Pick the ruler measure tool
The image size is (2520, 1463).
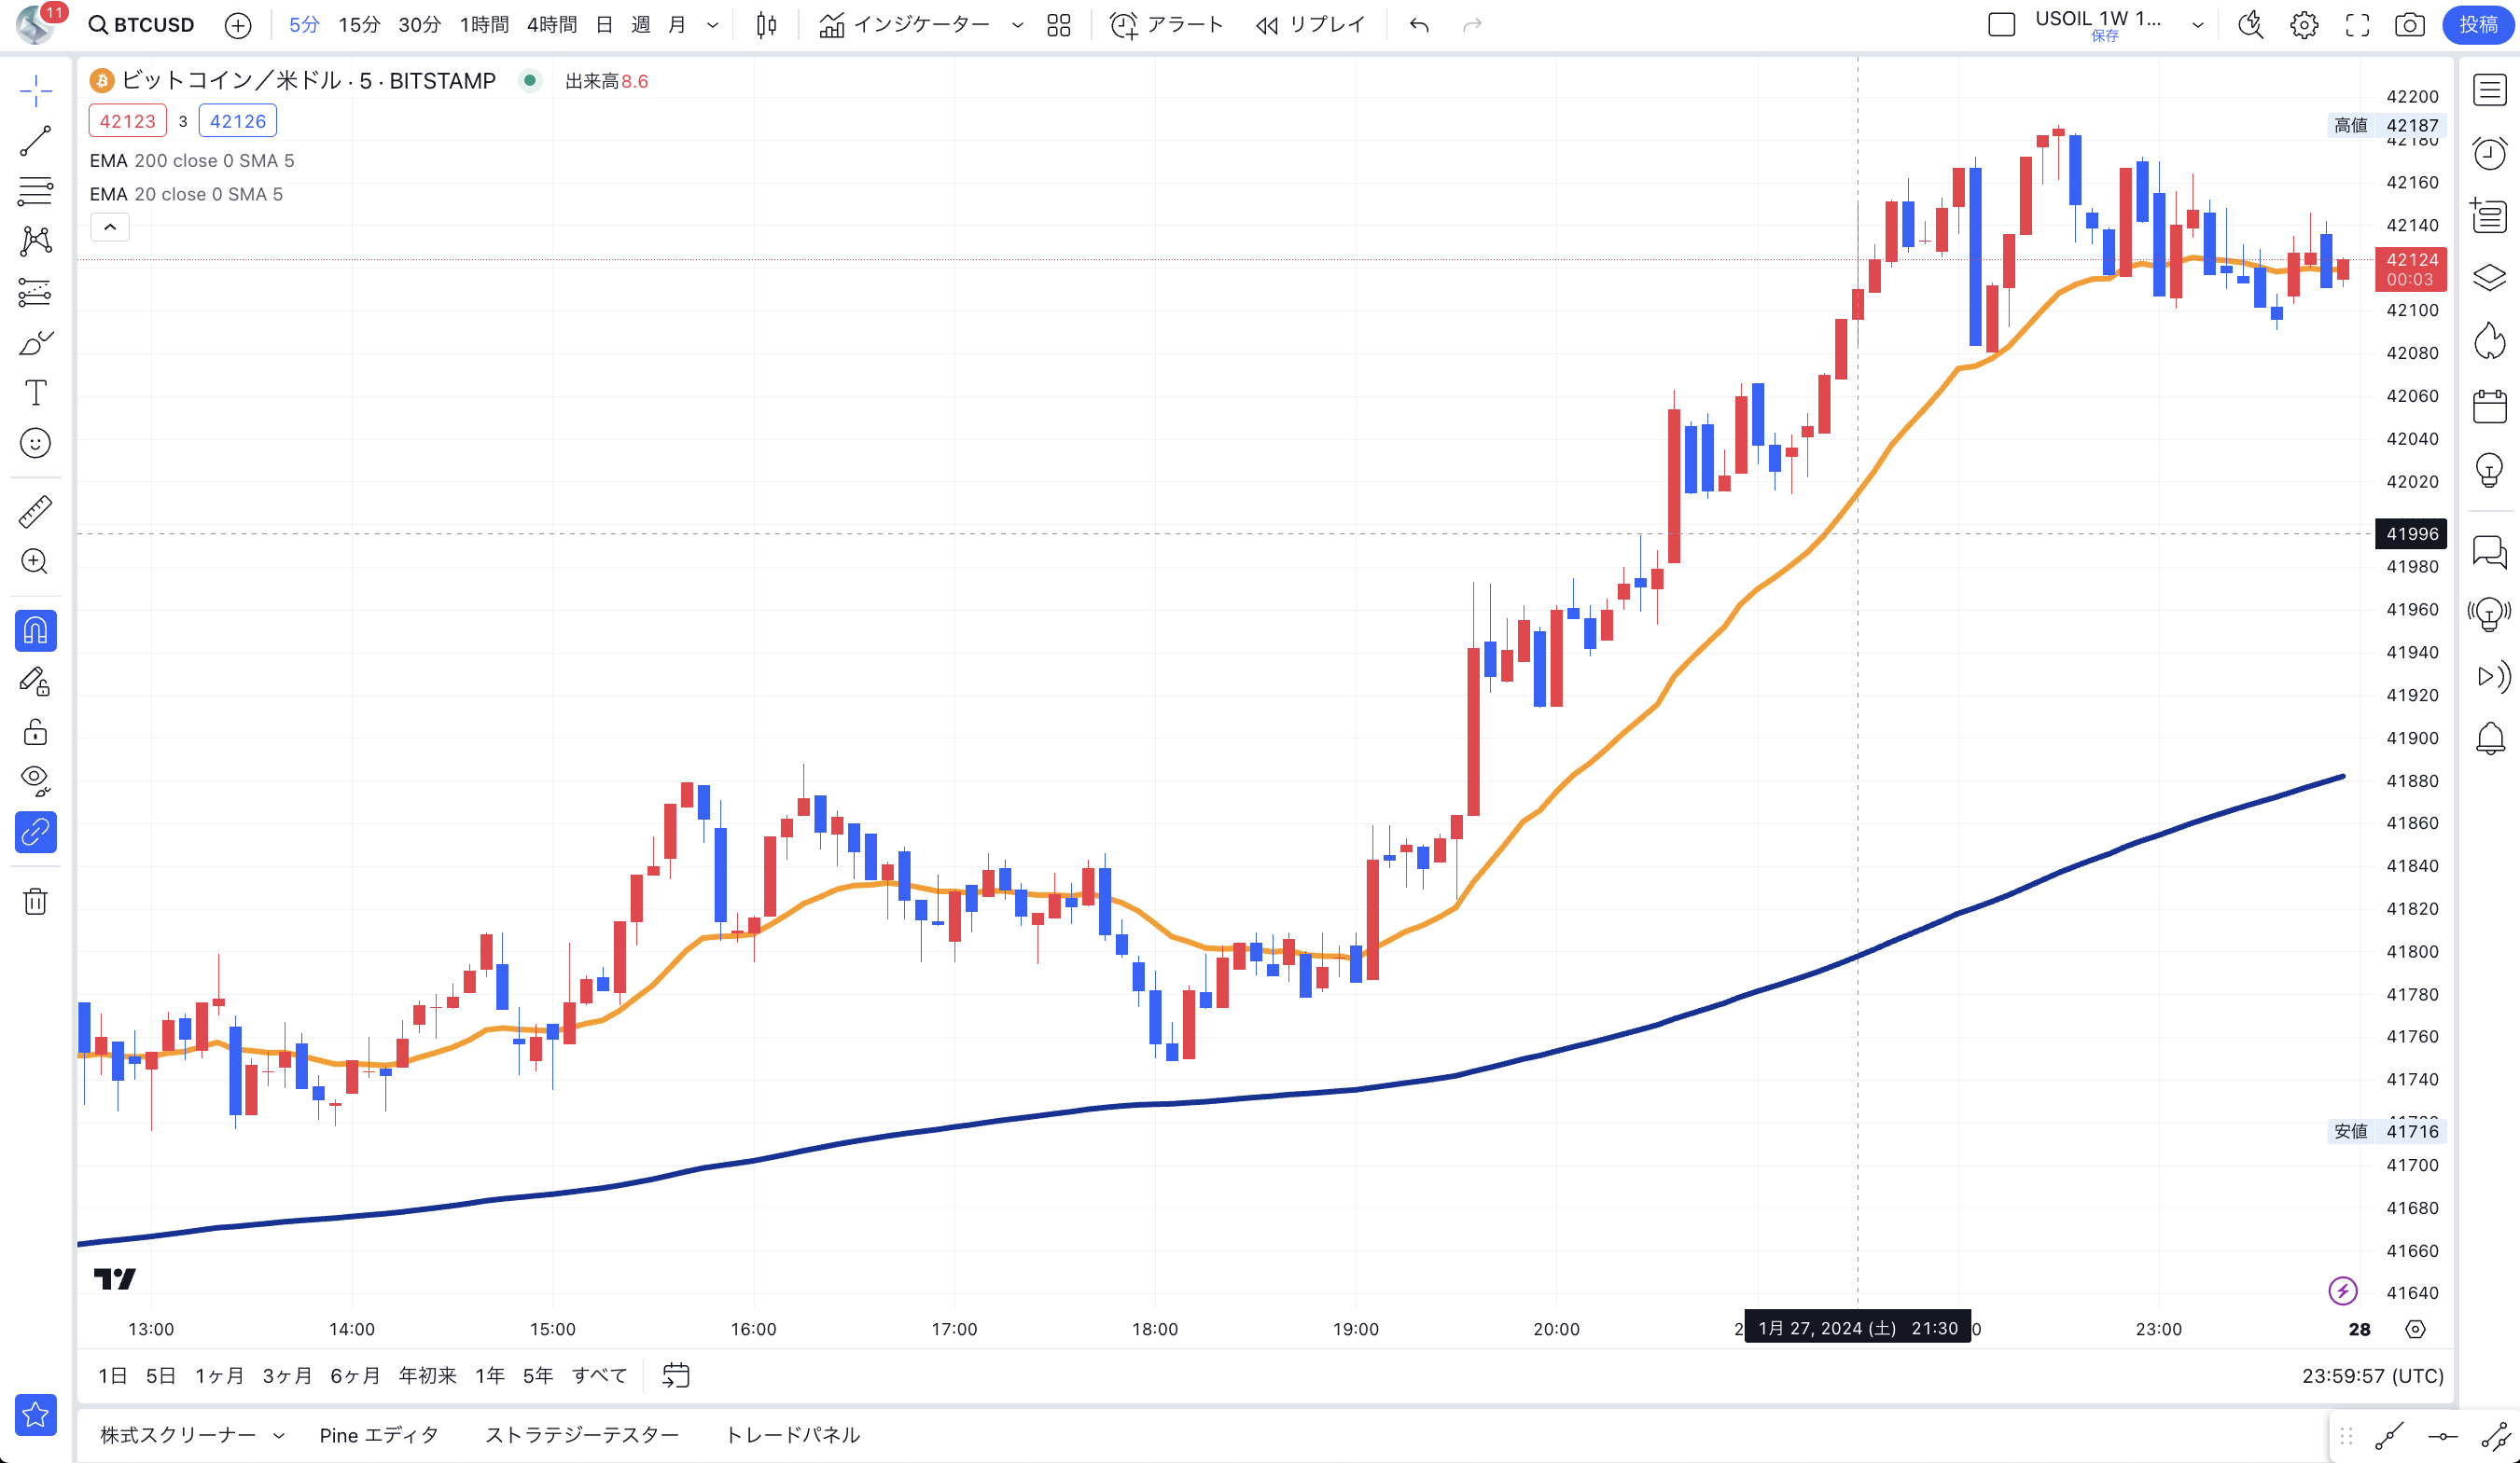pyautogui.click(x=36, y=512)
